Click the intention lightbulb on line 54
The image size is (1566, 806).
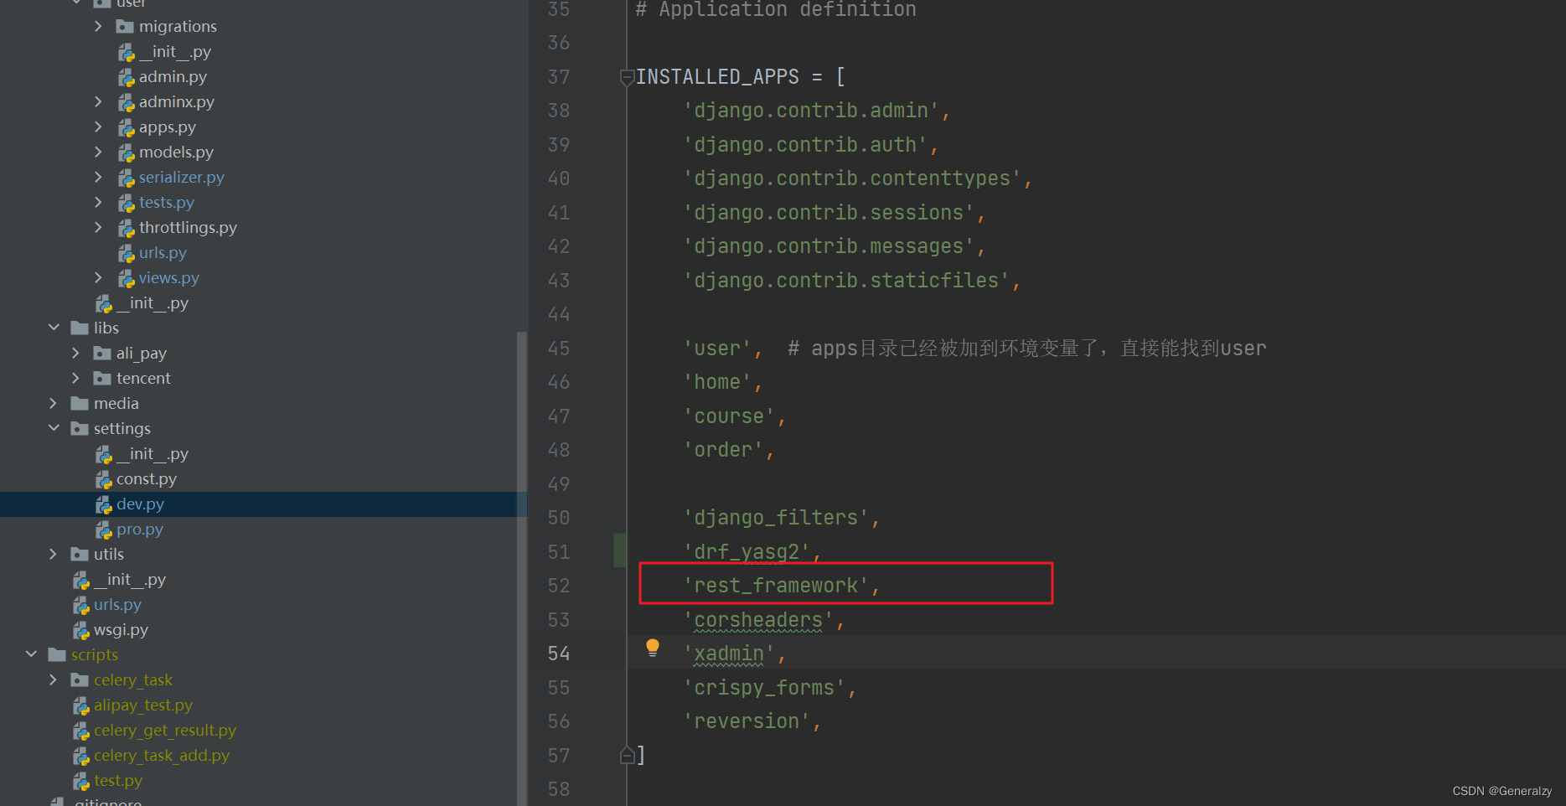click(x=653, y=648)
